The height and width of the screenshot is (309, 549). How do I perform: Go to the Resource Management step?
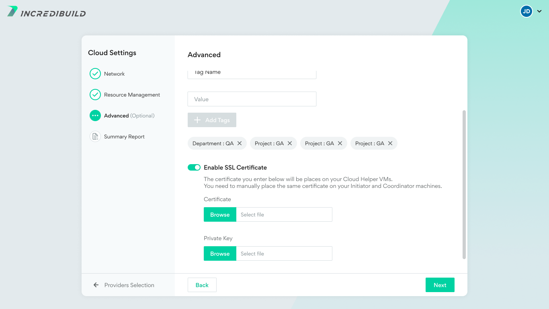coord(132,95)
